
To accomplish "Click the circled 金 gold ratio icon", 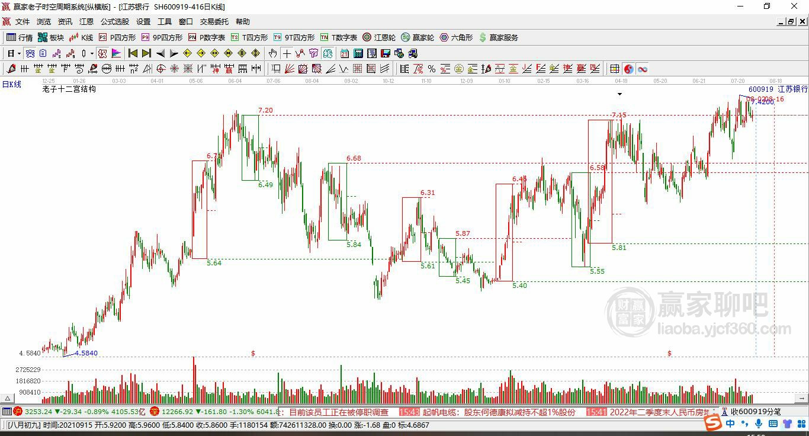I will coord(458,69).
